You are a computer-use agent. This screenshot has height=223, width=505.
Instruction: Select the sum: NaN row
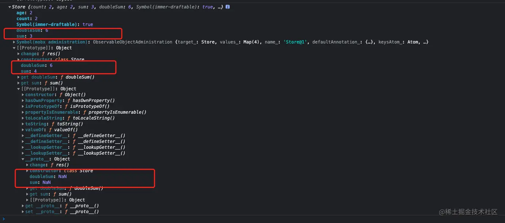point(40,182)
